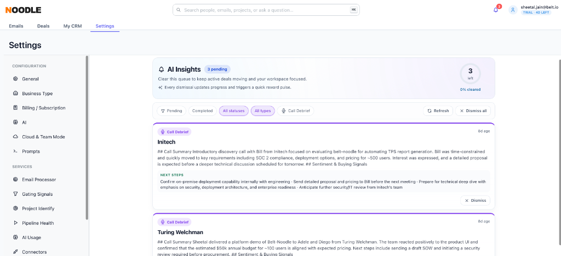
Task: Click the Refresh button
Action: point(438,111)
